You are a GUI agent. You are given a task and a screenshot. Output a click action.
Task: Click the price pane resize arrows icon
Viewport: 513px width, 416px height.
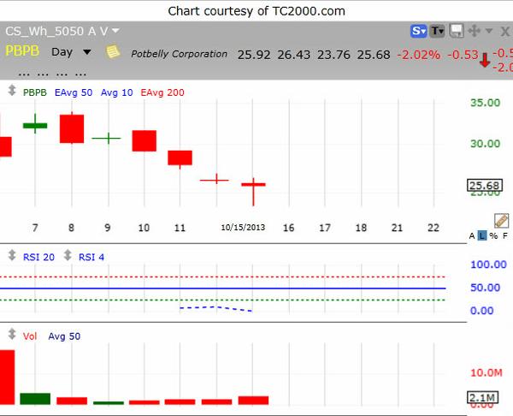[x=12, y=91]
